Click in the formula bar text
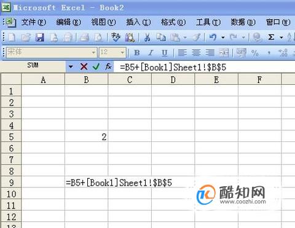 (173, 67)
